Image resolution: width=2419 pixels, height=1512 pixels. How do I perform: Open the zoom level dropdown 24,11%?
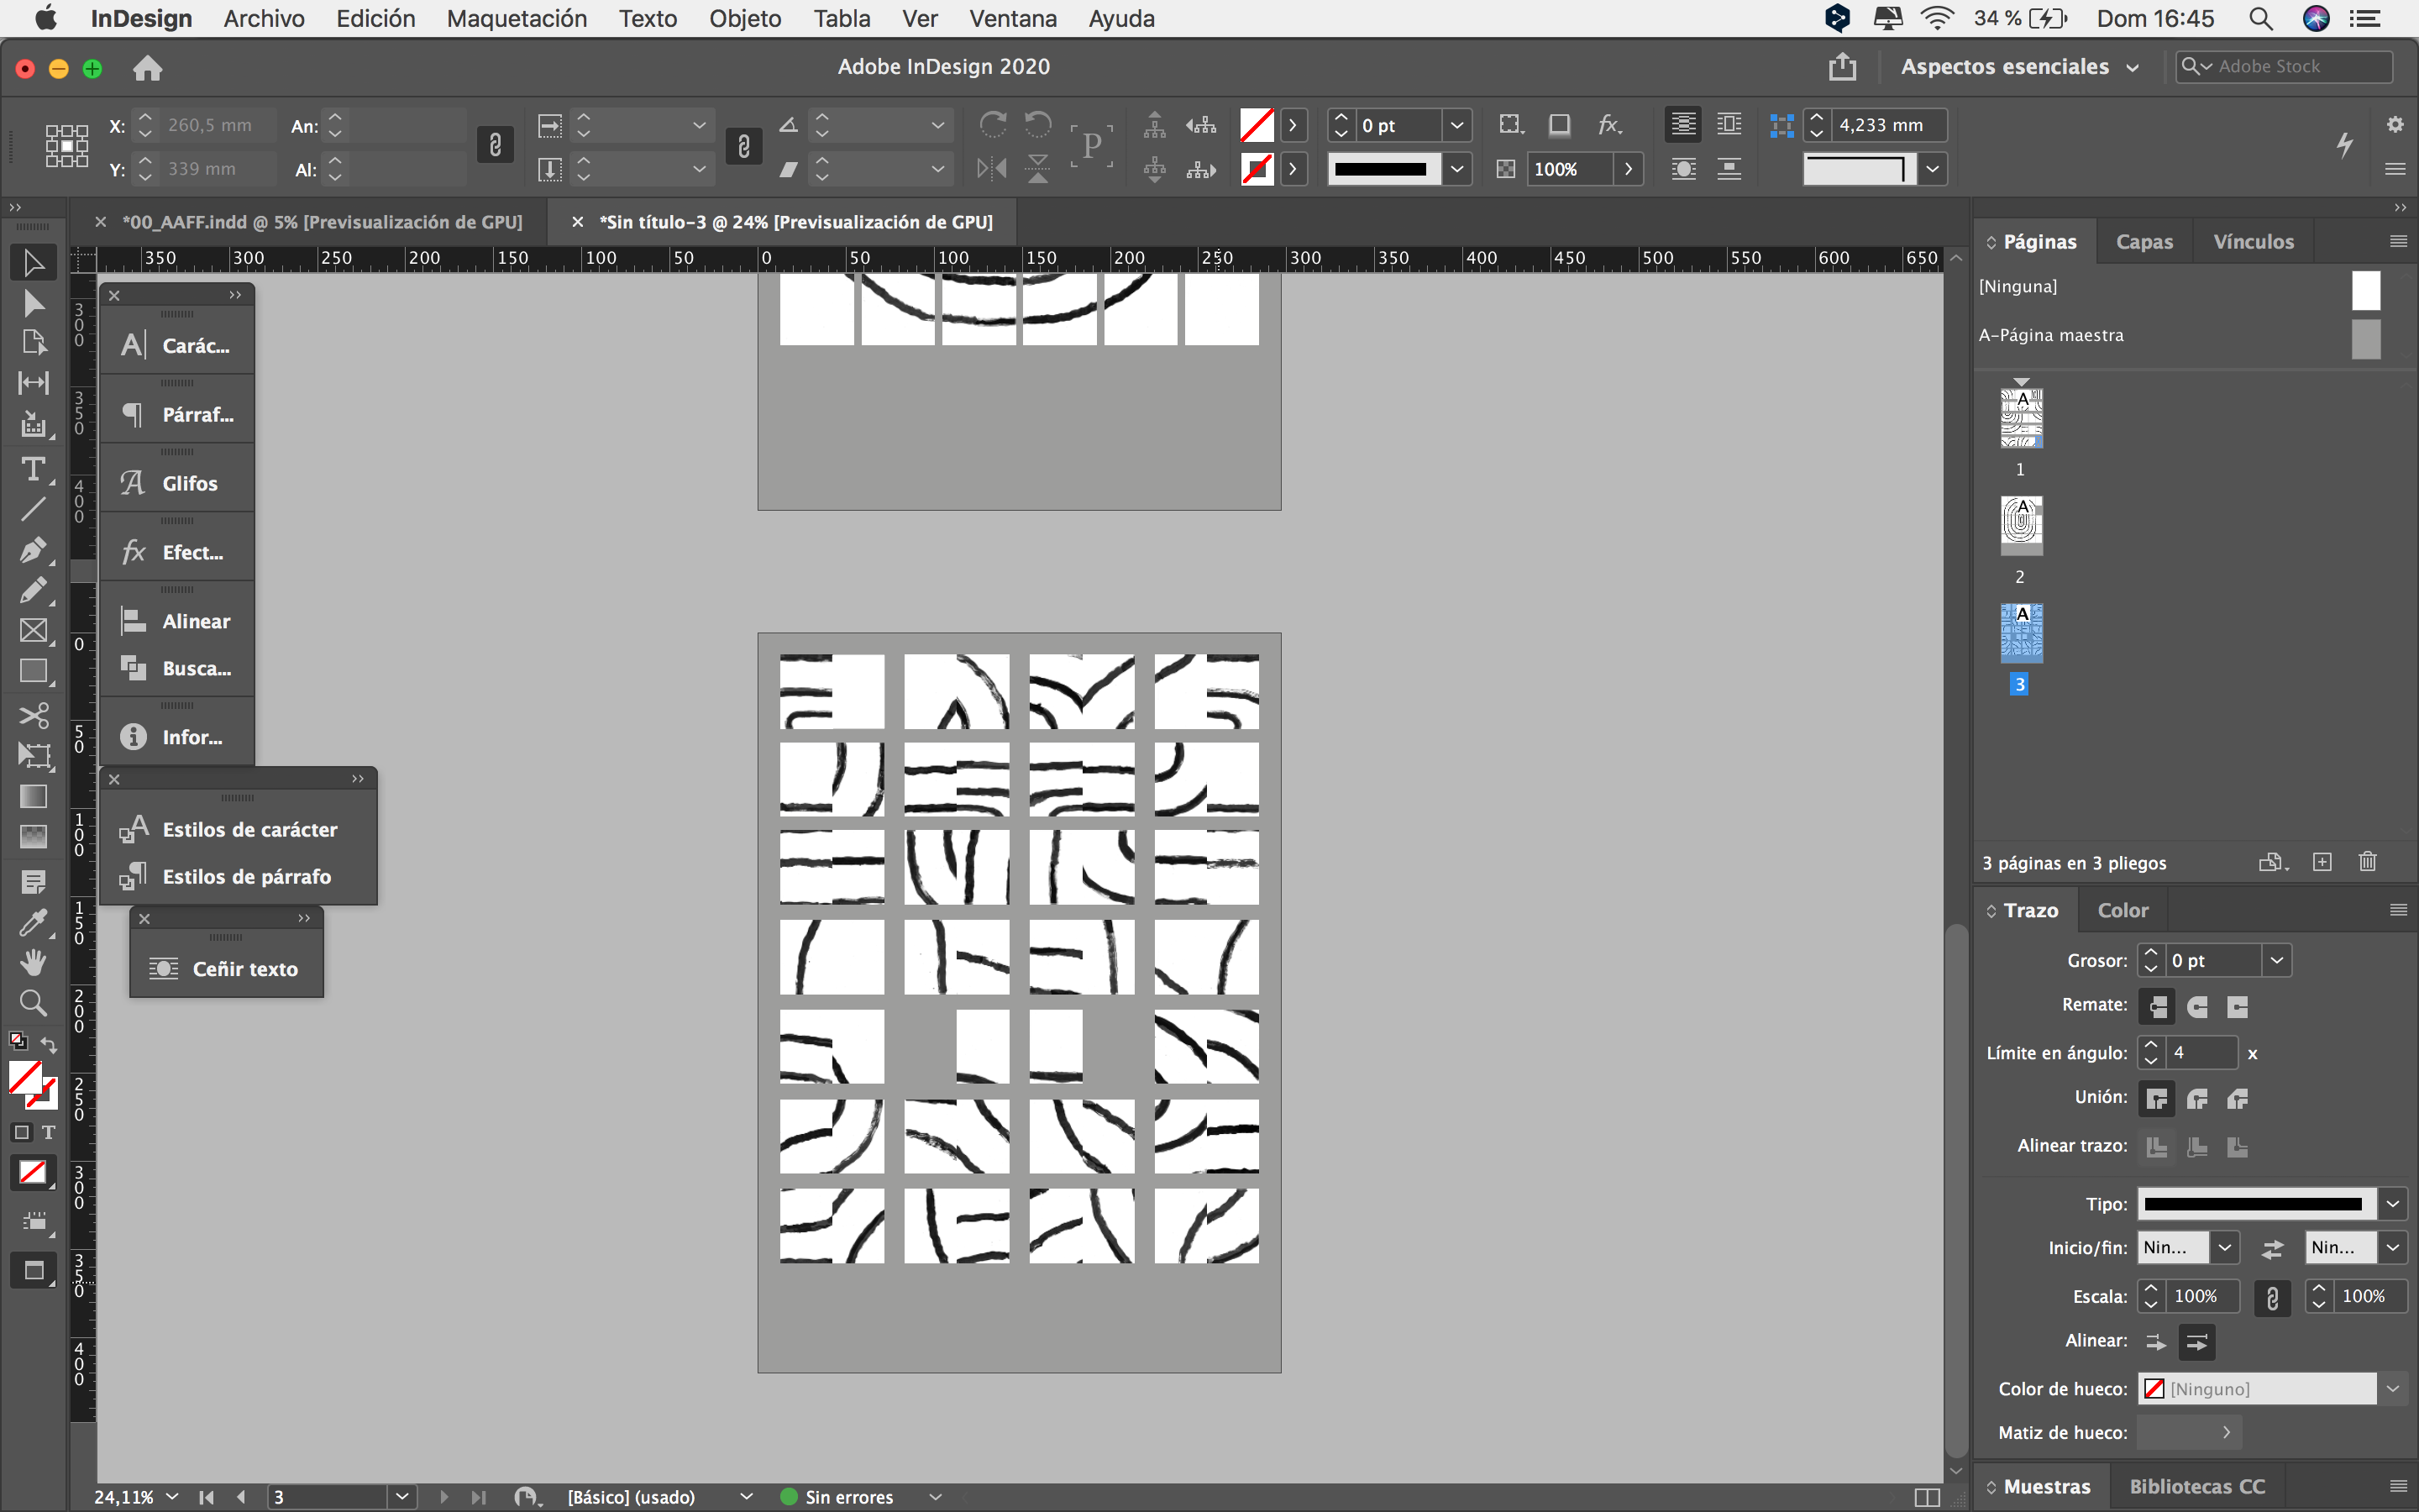pyautogui.click(x=172, y=1497)
